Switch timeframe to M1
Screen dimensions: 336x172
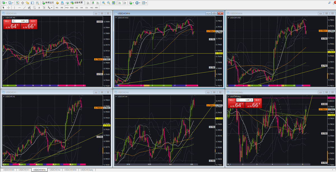tap(57, 8)
